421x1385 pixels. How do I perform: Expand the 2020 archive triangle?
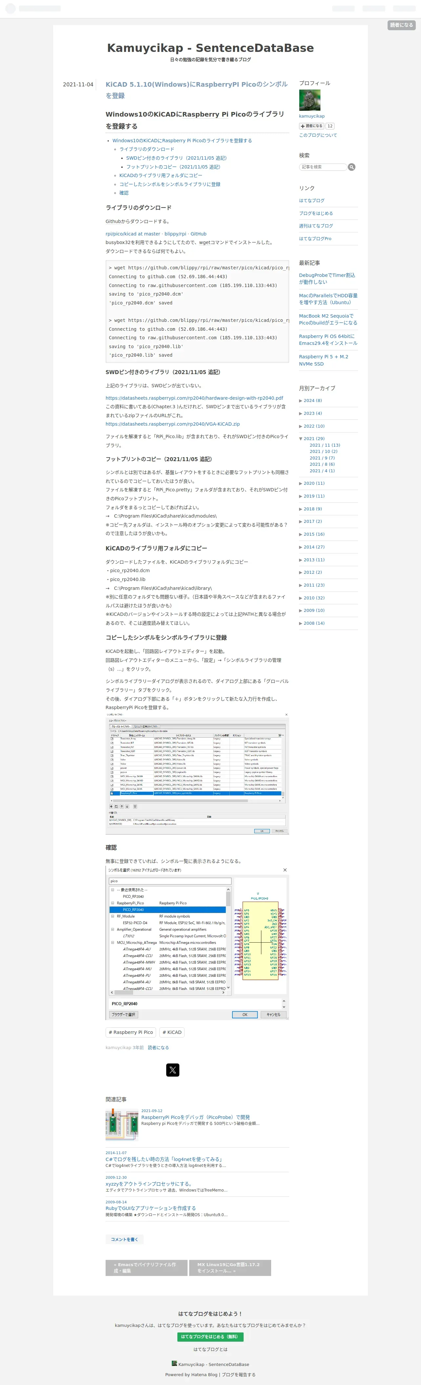coord(301,483)
